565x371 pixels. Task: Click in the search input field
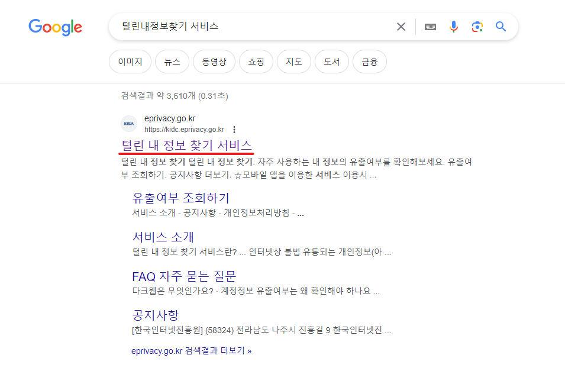click(252, 27)
